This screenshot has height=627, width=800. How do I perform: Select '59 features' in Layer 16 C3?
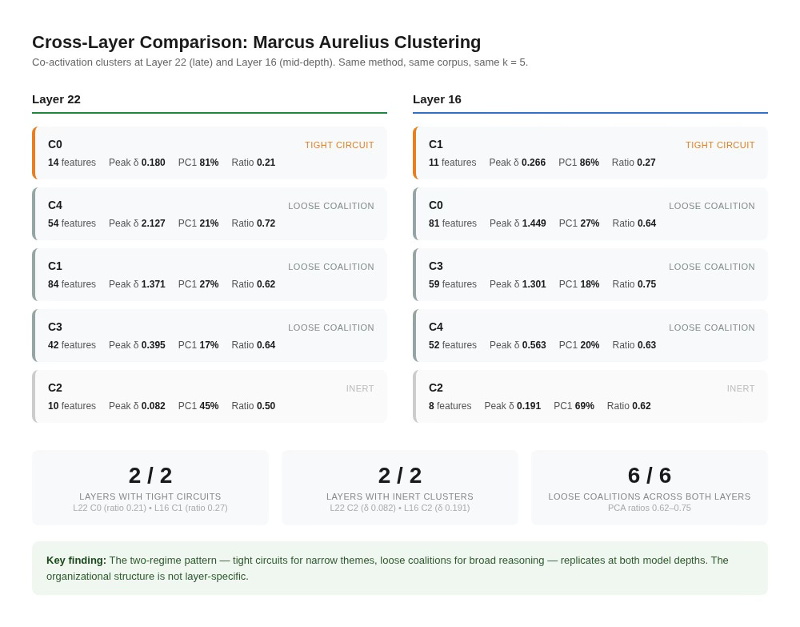[x=453, y=284]
